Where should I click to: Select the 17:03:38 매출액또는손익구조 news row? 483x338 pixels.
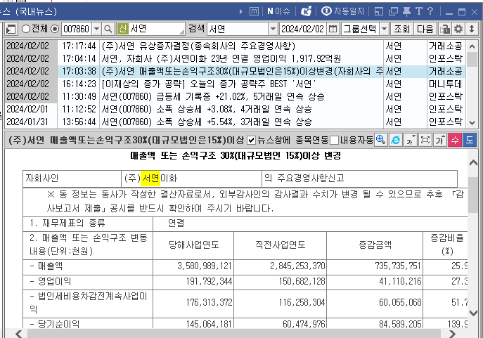(236, 72)
